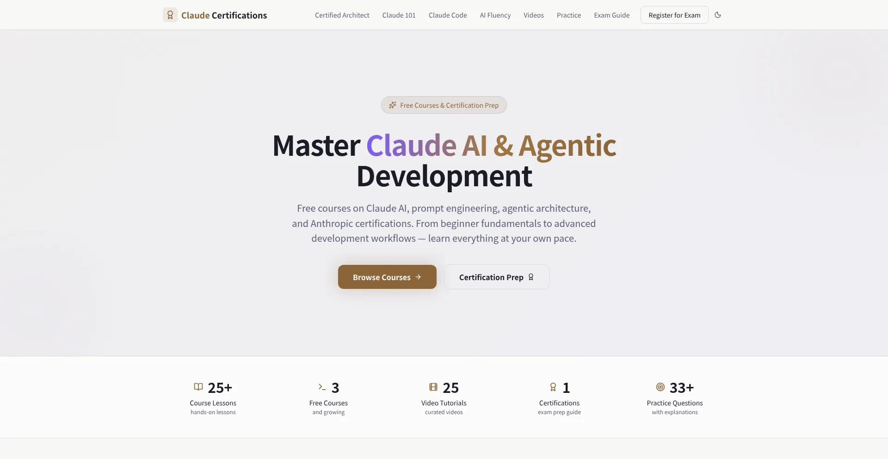The width and height of the screenshot is (888, 459).
Task: Click the Certification Prep button label
Action: click(x=491, y=277)
